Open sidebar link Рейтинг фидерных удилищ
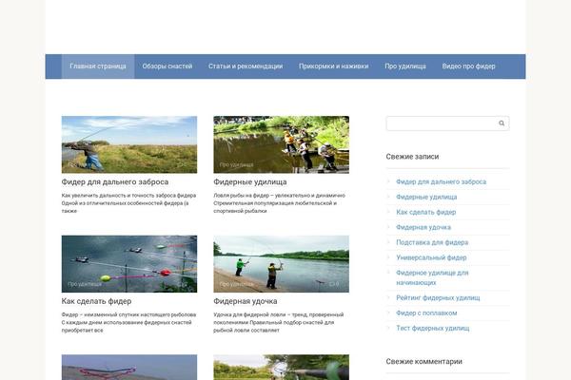Screen dimensions: 571x380 pyautogui.click(x=438, y=297)
